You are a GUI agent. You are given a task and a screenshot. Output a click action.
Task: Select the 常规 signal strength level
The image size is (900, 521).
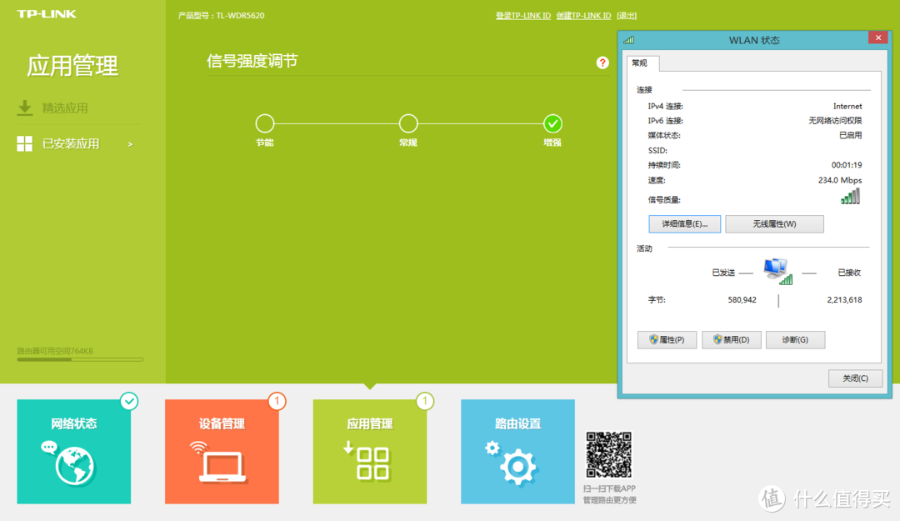(408, 123)
